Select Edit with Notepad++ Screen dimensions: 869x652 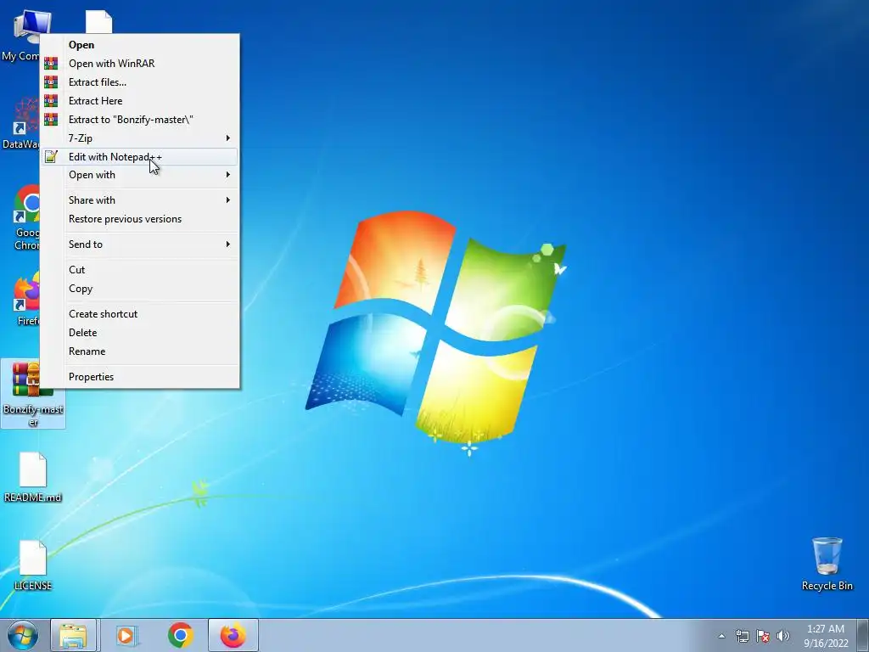[x=140, y=157]
